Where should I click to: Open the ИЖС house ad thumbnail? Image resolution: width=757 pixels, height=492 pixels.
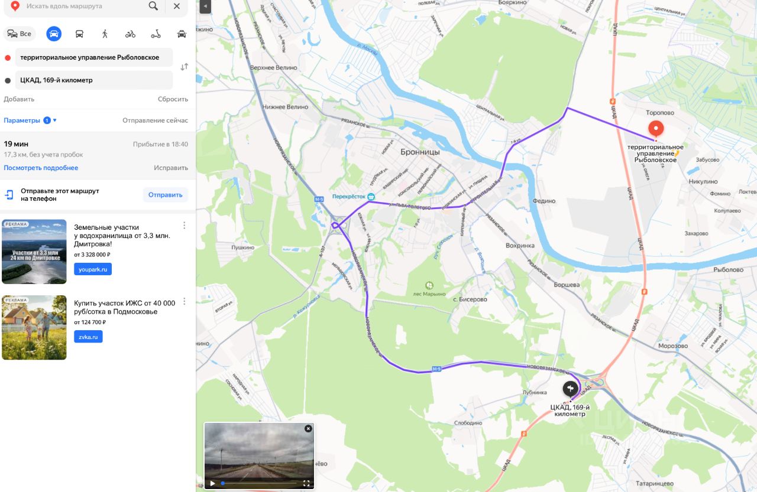[x=34, y=327]
